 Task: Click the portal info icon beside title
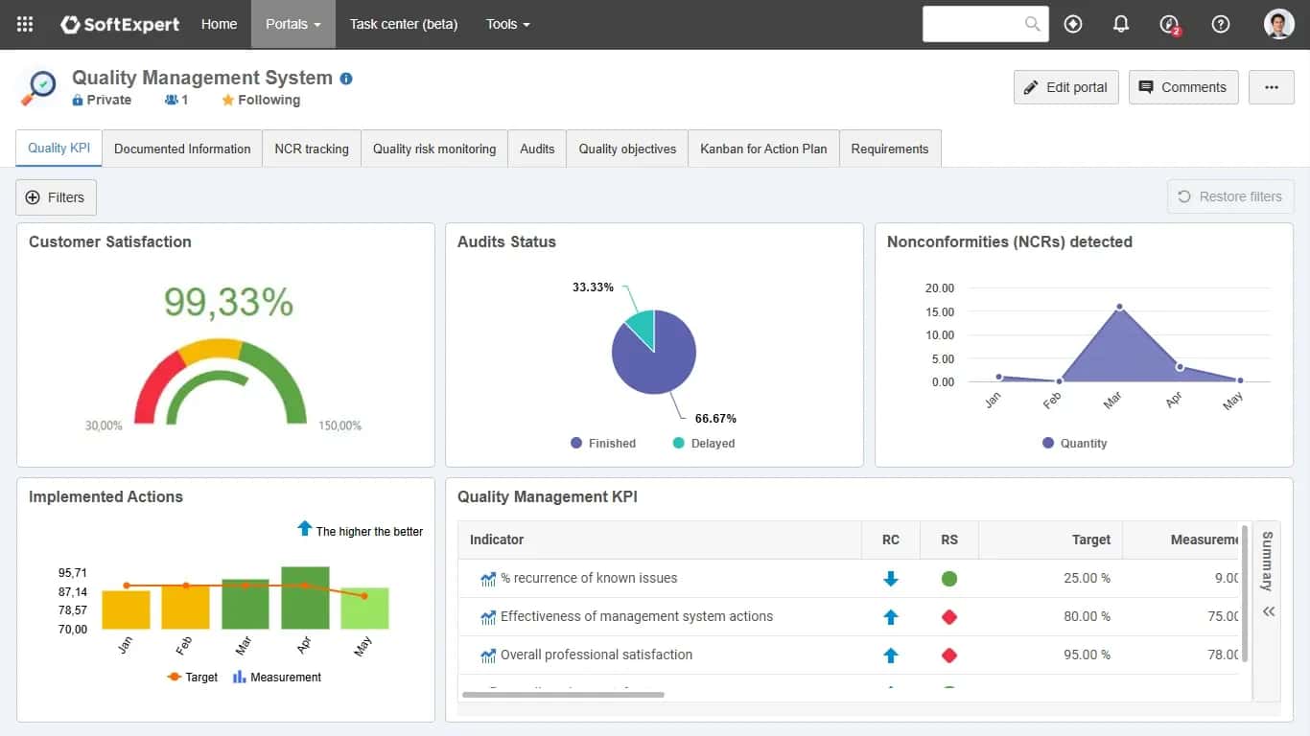[x=346, y=79]
